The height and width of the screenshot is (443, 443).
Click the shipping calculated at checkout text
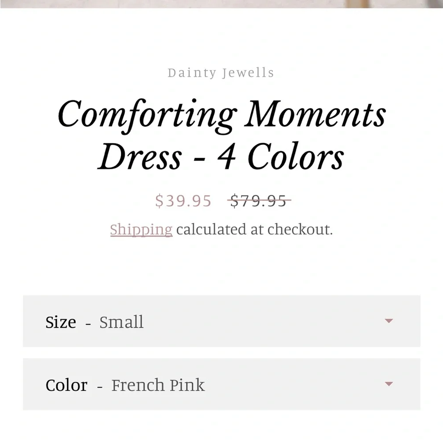[x=254, y=229]
